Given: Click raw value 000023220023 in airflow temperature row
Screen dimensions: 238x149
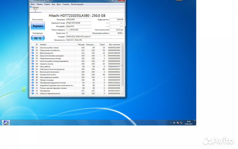Looking at the screenshot, I should [114, 83].
